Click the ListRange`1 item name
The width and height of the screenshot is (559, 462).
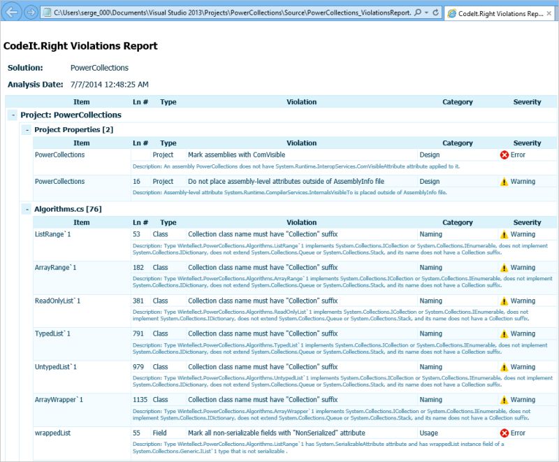click(53, 234)
